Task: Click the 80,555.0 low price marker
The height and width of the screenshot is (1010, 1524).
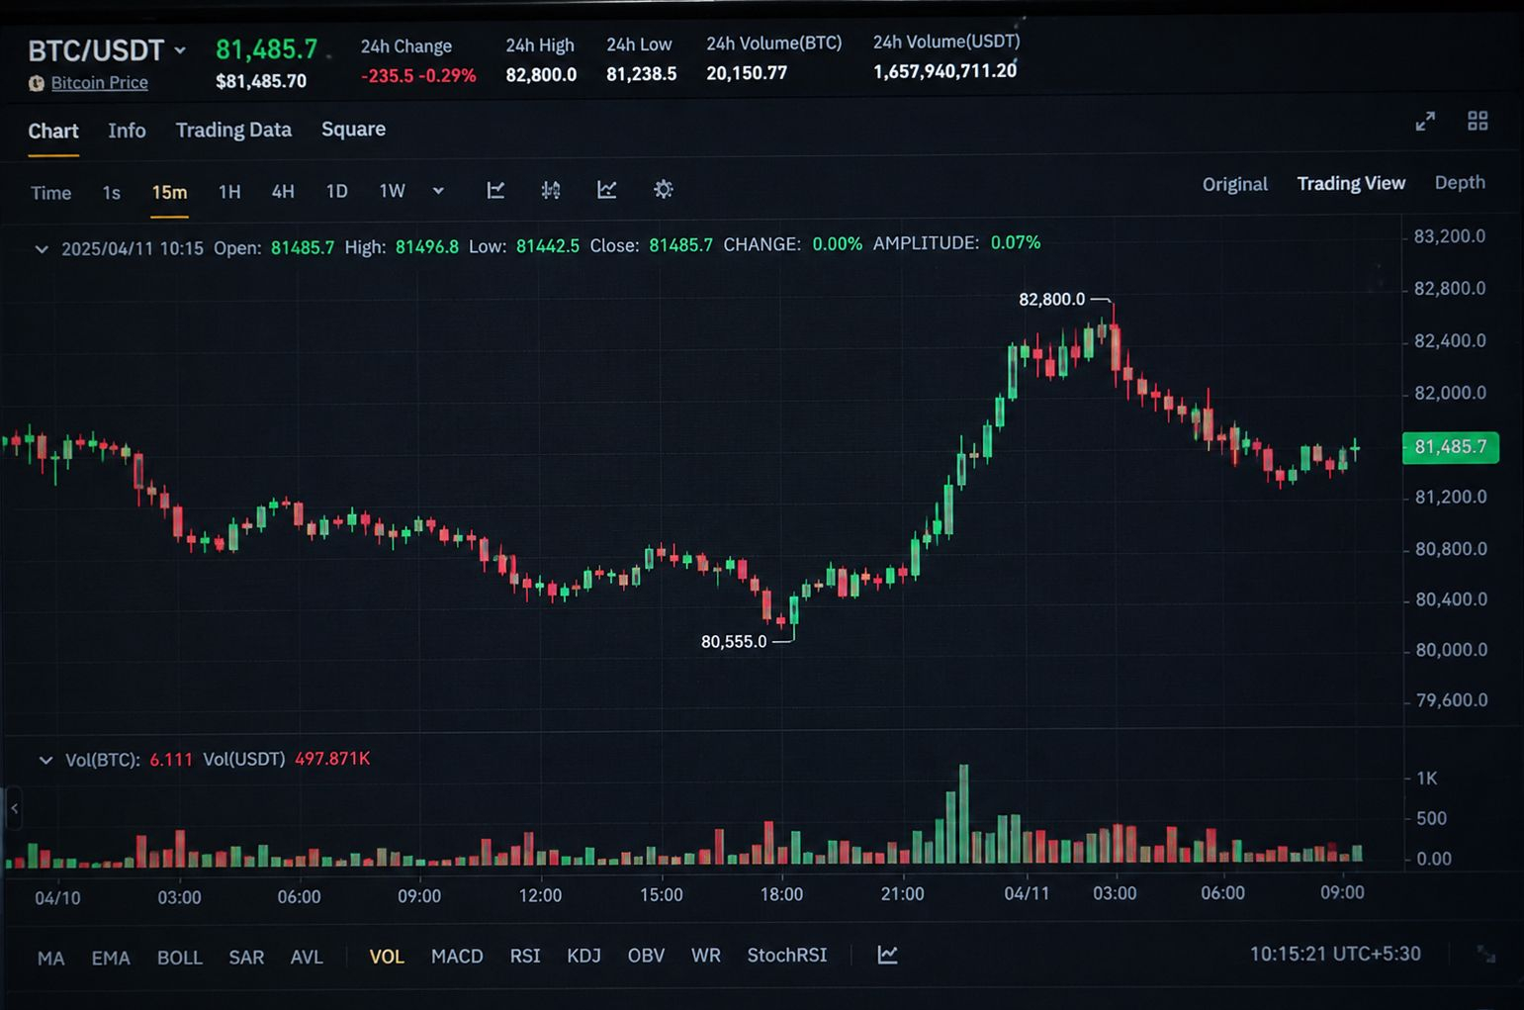Action: point(734,642)
